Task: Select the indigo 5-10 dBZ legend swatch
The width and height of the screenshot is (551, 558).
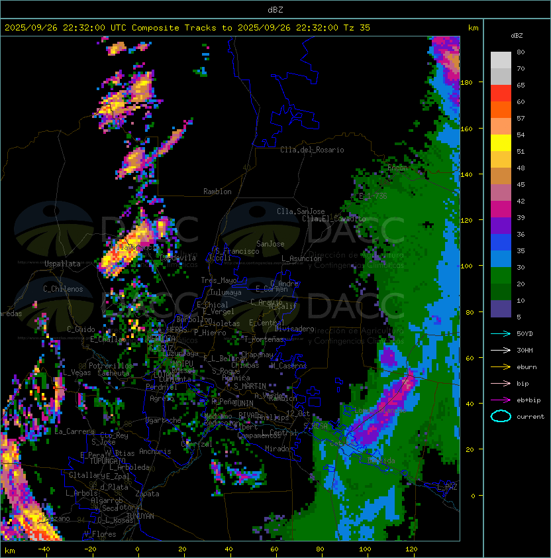Action: coord(501,309)
